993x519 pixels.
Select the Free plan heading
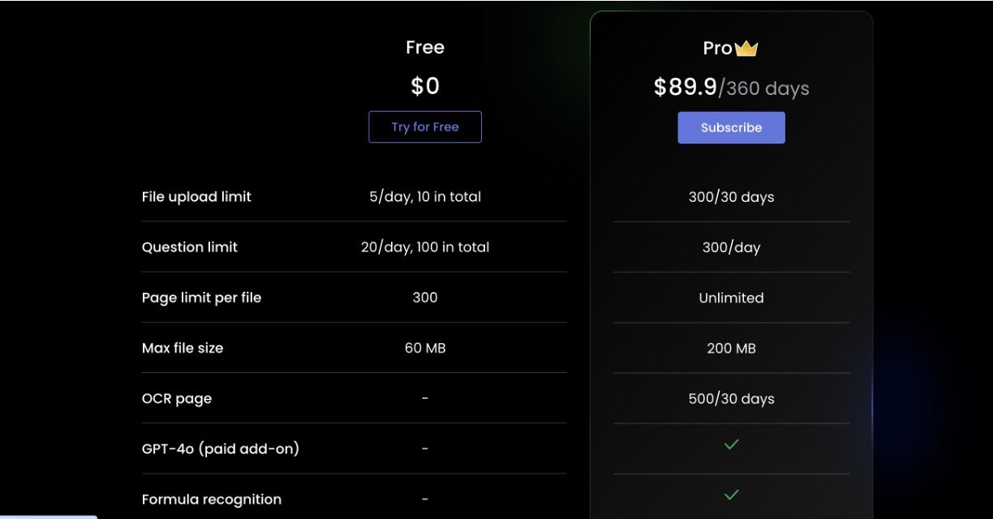(424, 48)
